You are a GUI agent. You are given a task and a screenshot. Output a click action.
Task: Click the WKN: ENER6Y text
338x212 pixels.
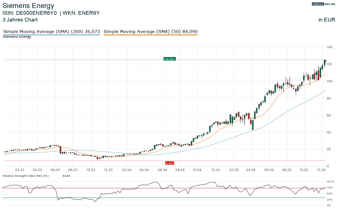click(81, 13)
